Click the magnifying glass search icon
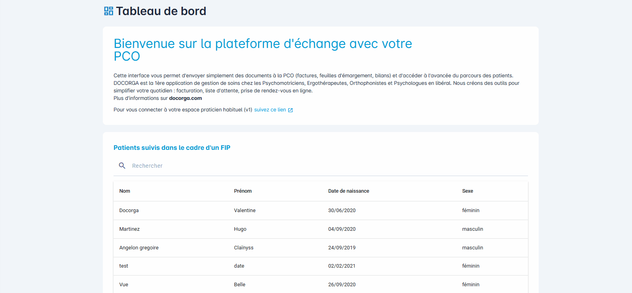 [x=122, y=166]
